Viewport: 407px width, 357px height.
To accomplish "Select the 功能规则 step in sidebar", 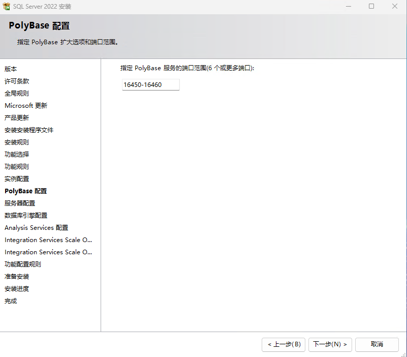I will coord(17,167).
